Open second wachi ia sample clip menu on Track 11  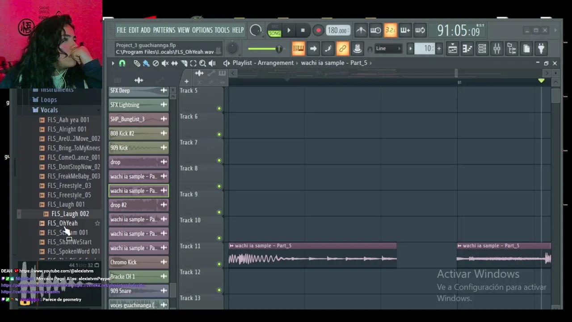tap(460, 246)
